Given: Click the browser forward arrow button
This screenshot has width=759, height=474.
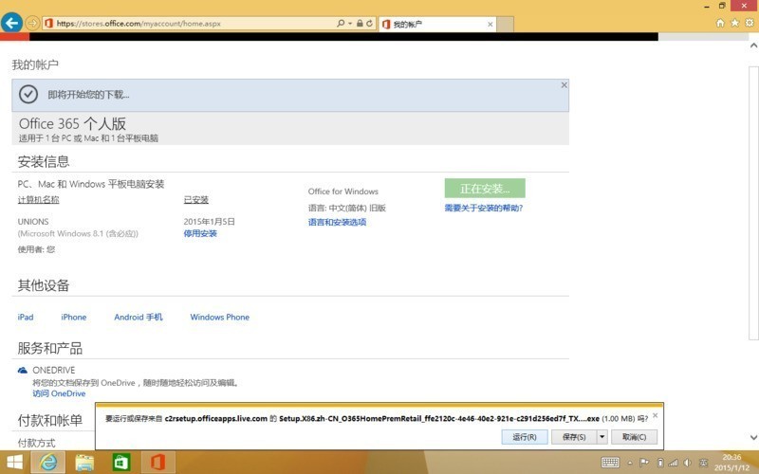Looking at the screenshot, I should tap(32, 23).
